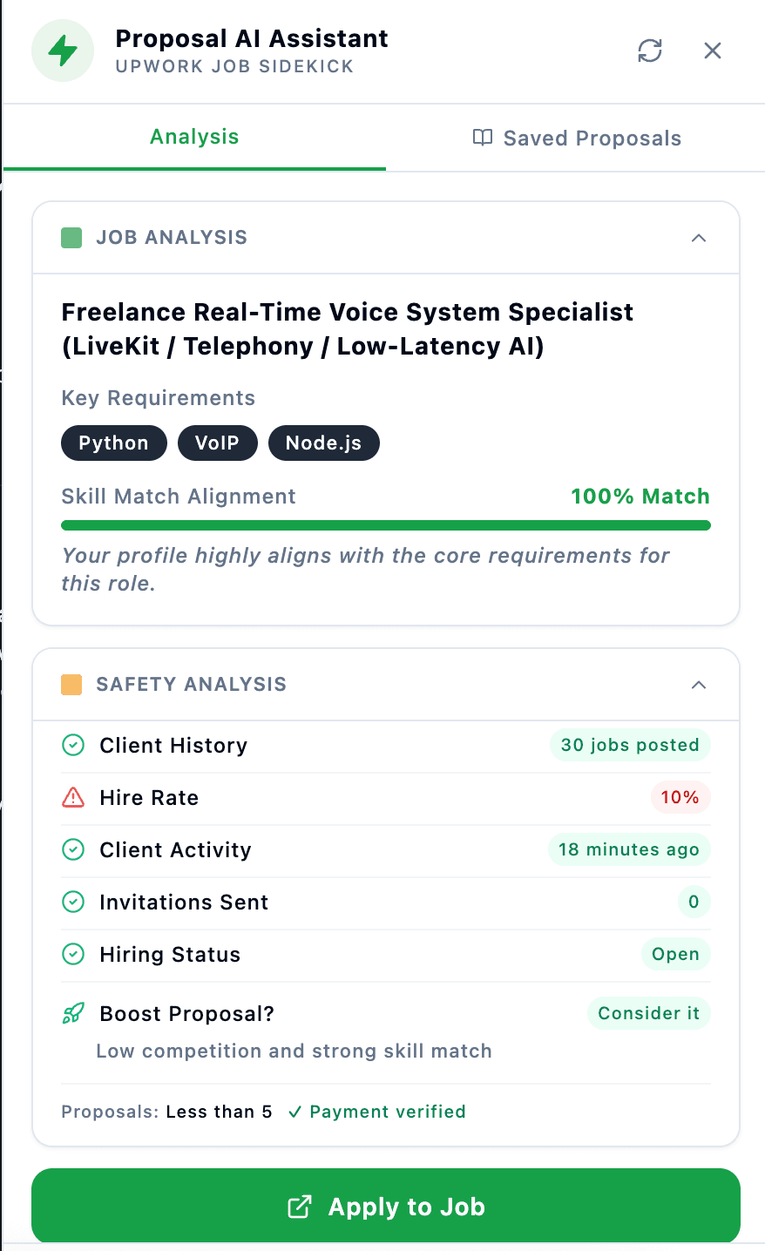Select the rocket icon beside Boost Proposal
Image resolution: width=765 pixels, height=1251 pixels.
pos(73,1013)
